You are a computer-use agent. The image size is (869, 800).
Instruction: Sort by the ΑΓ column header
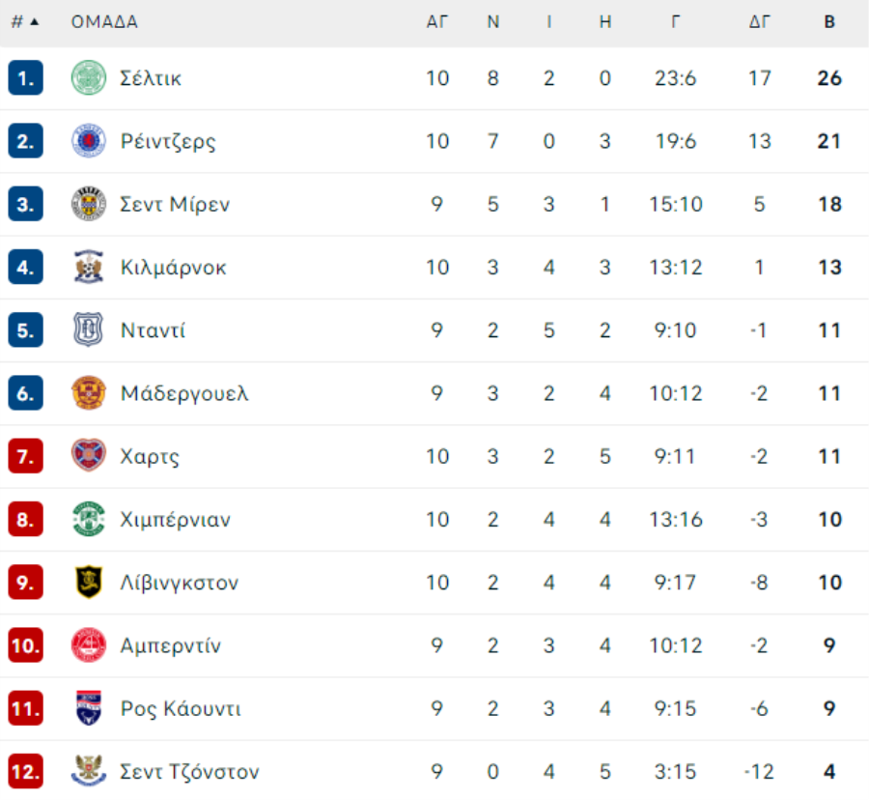click(x=436, y=22)
